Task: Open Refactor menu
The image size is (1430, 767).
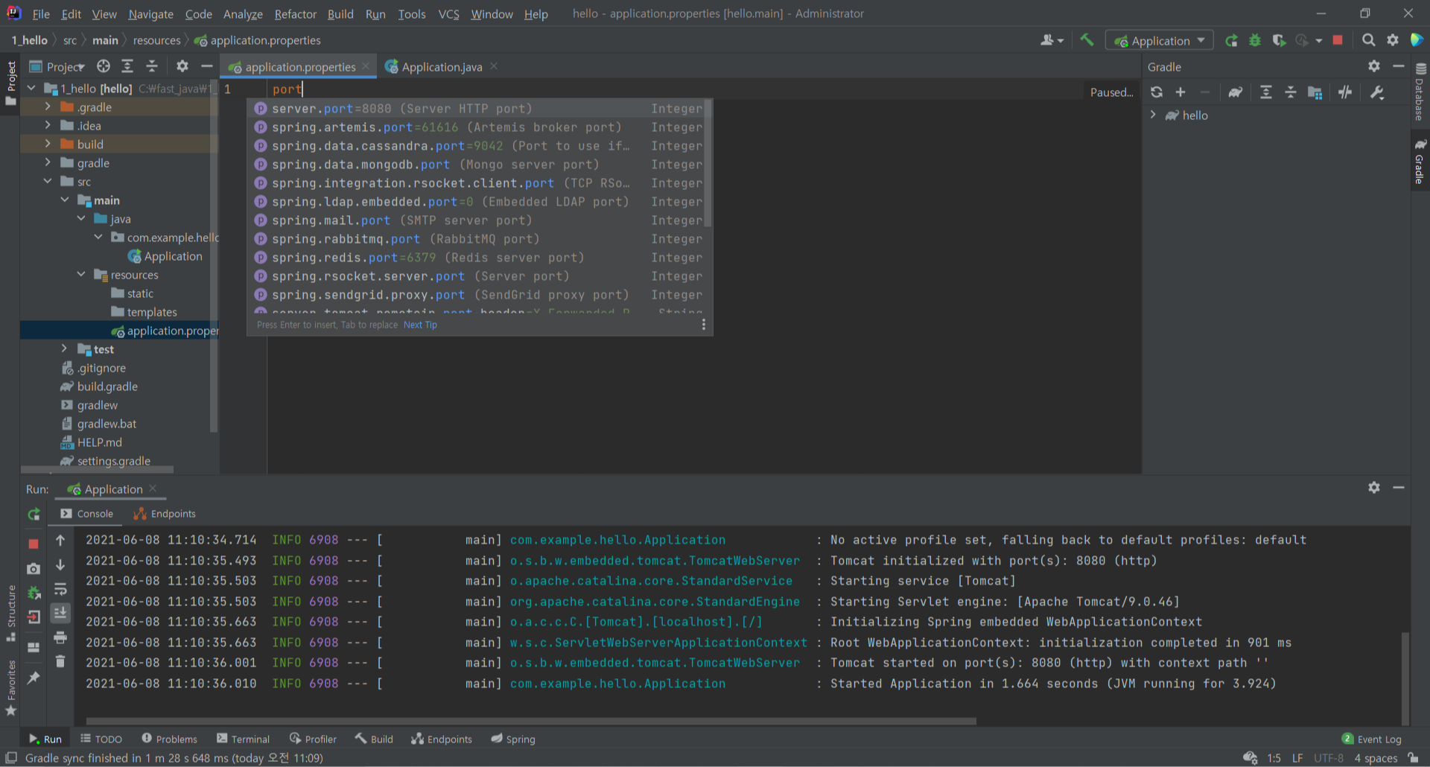Action: (295, 13)
